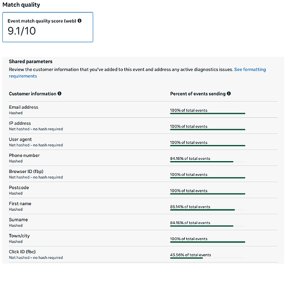Click the Email address row label
The height and width of the screenshot is (284, 295).
click(x=23, y=107)
